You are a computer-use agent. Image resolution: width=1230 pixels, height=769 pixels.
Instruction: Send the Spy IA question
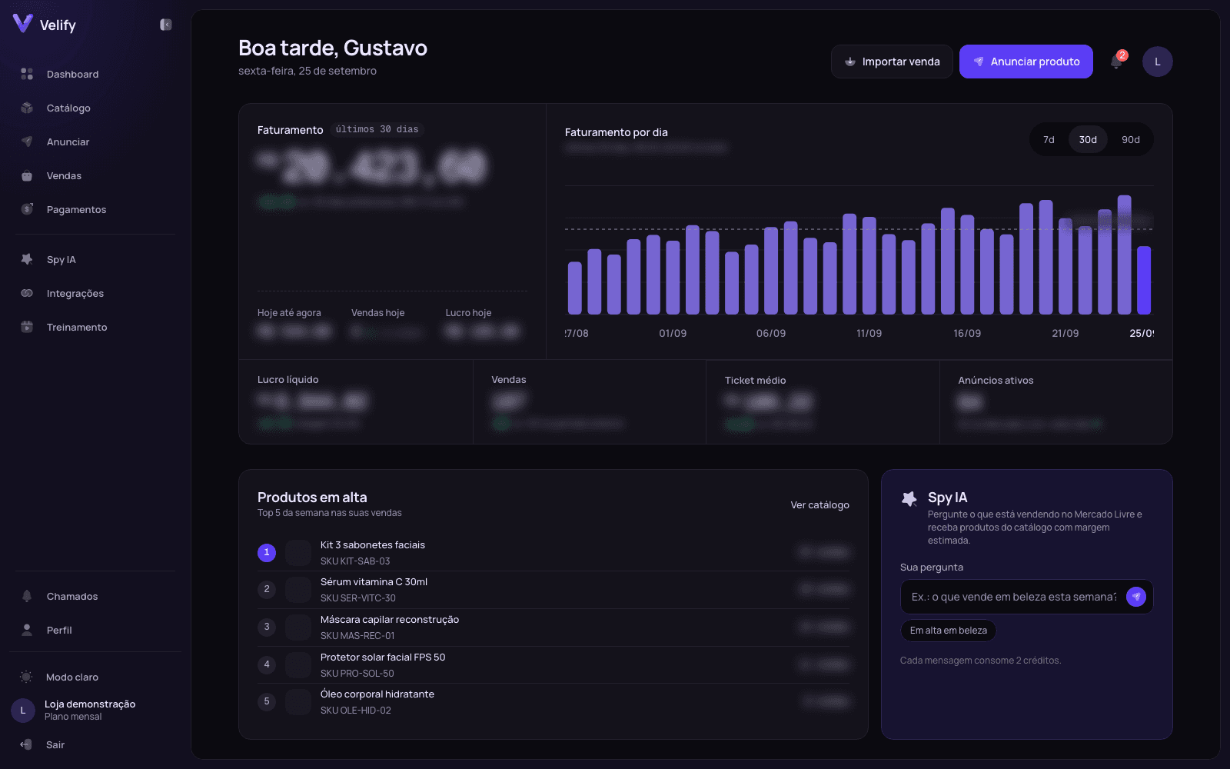pos(1136,597)
